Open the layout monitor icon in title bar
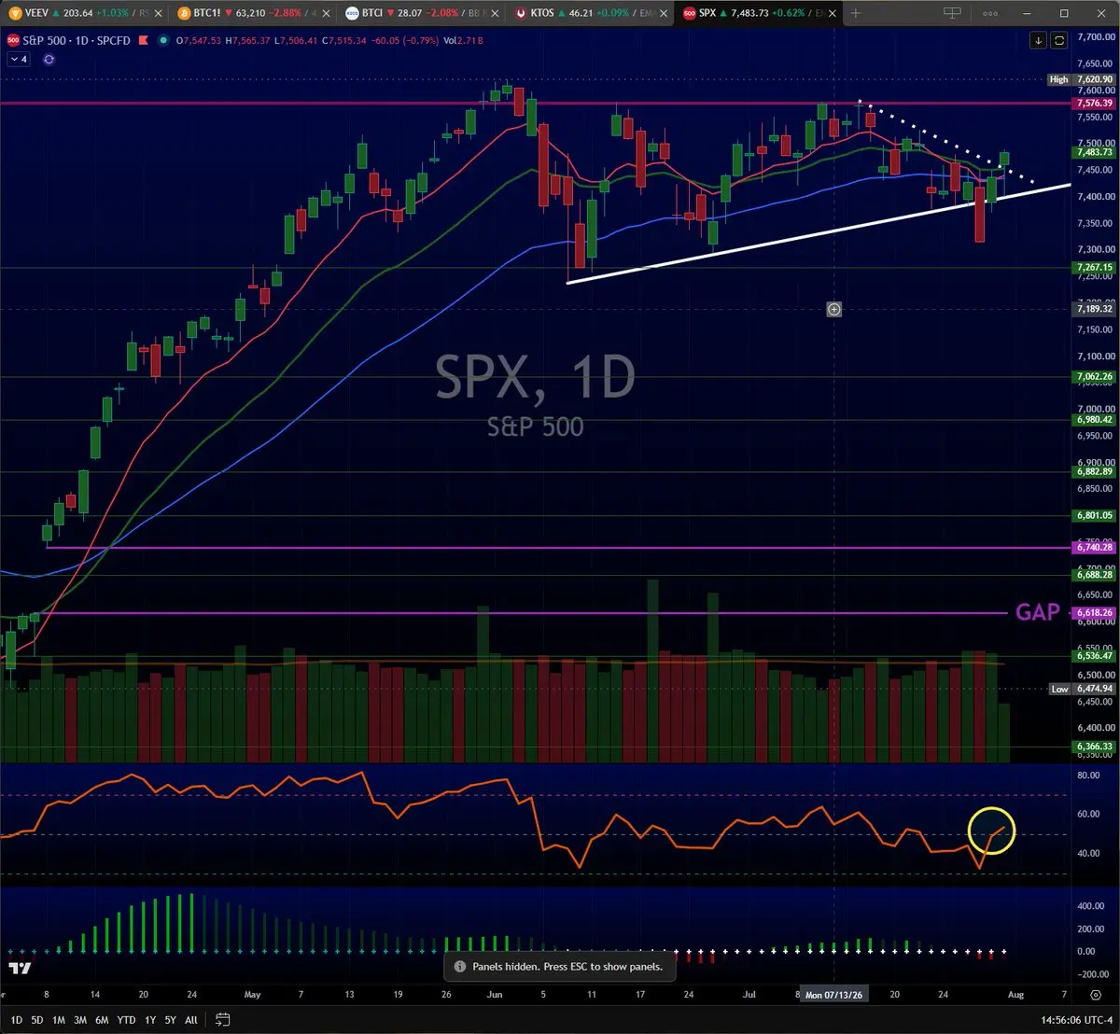This screenshot has width=1120, height=1034. [952, 13]
